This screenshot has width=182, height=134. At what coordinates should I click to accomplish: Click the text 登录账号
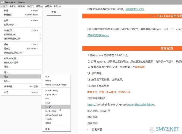tap(92, 123)
